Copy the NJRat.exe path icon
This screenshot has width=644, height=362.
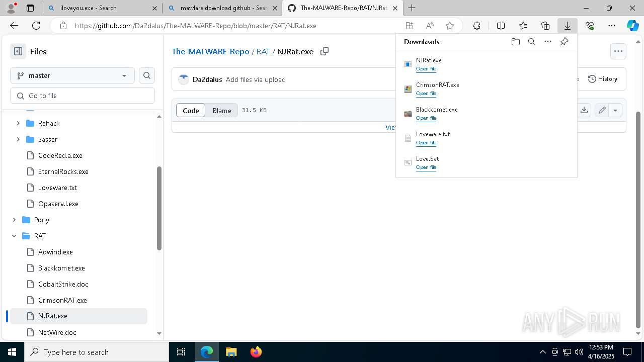325,51
